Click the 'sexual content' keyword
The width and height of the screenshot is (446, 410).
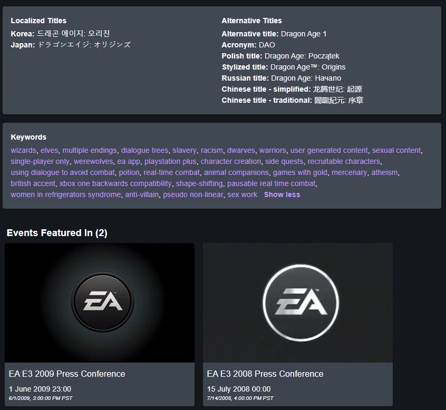(x=396, y=150)
